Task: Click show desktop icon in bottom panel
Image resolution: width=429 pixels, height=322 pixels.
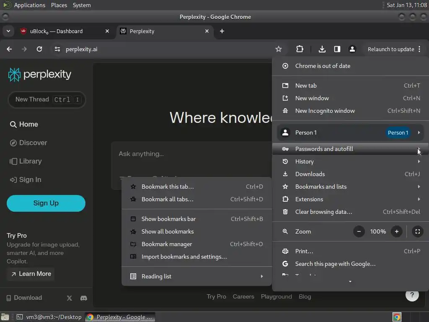Action: tap(5, 317)
